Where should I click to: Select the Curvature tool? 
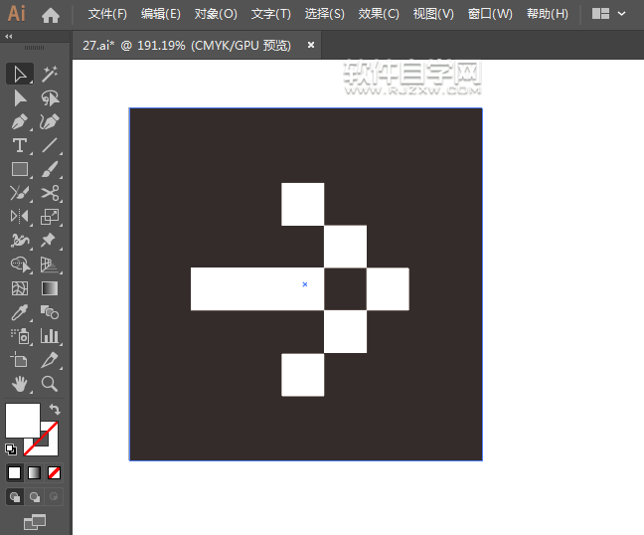tap(50, 122)
